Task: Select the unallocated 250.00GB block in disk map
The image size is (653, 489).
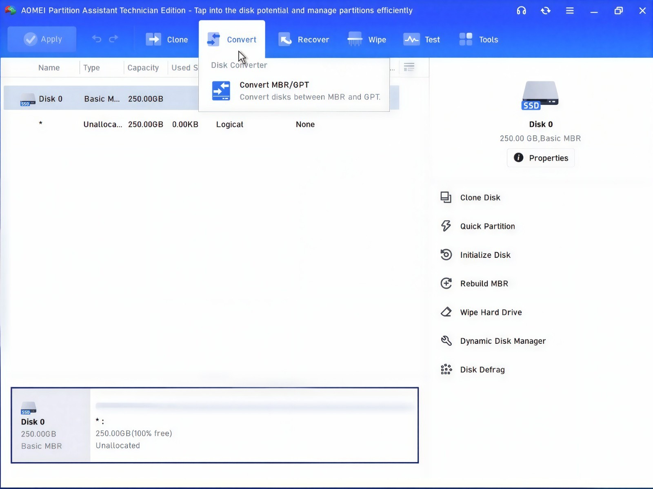Action: tap(254, 425)
